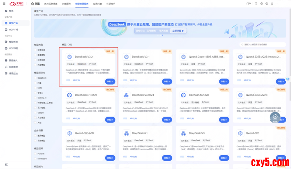Viewport: 291px width, 169px height.
Task: Open API文档 link on Baichuan-M2-32B card
Action: click(x=190, y=118)
